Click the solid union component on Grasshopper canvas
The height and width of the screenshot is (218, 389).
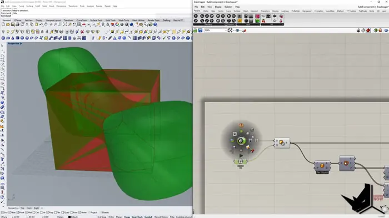pyautogui.click(x=282, y=143)
